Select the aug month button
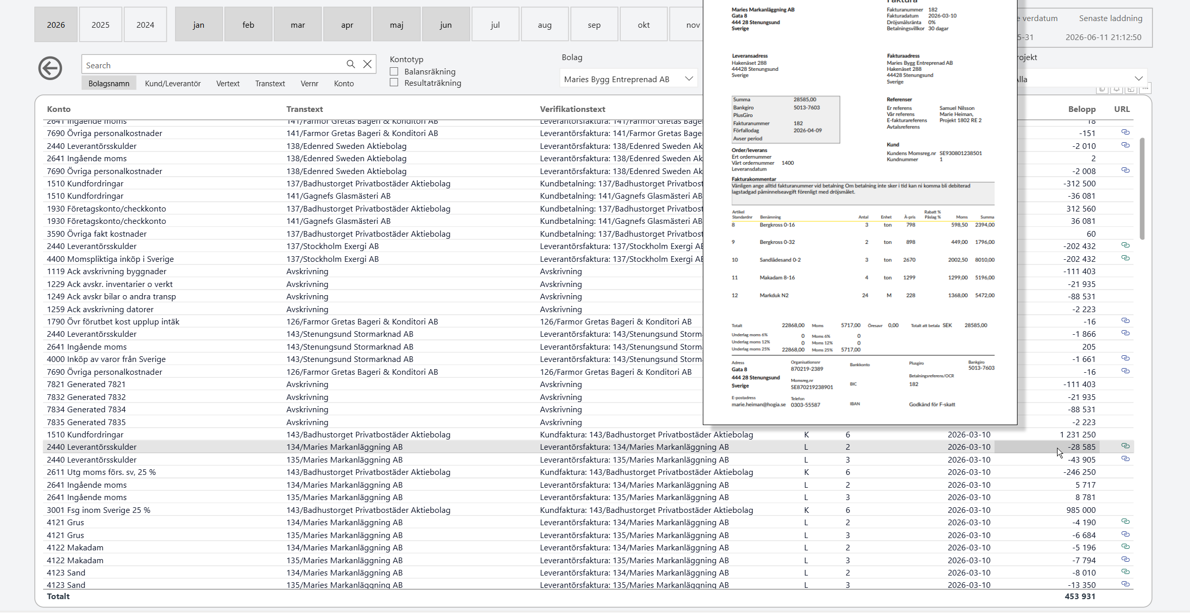 pyautogui.click(x=545, y=25)
